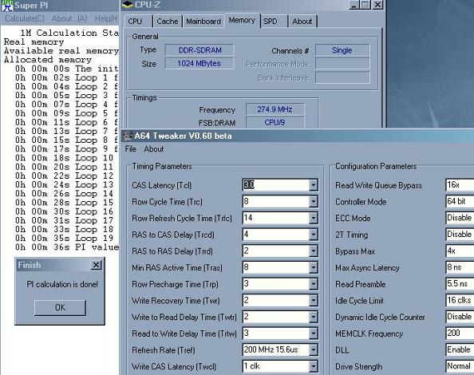
Task: Click the A64 Tweaker title bar icon
Action: click(128, 136)
